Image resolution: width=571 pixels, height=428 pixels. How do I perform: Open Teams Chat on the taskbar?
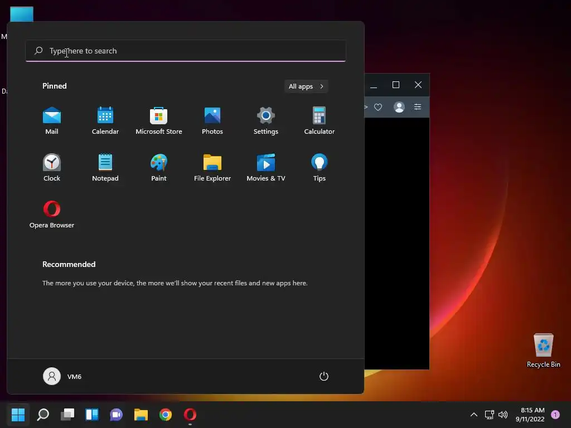[x=116, y=414]
